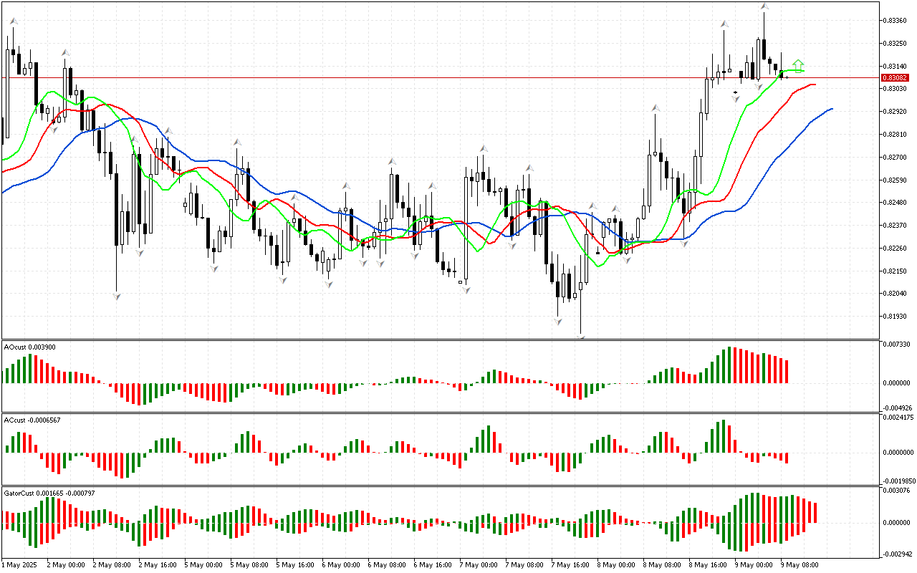Click the 1 May 2025 date label
Screen dimensions: 917x573
21,564
